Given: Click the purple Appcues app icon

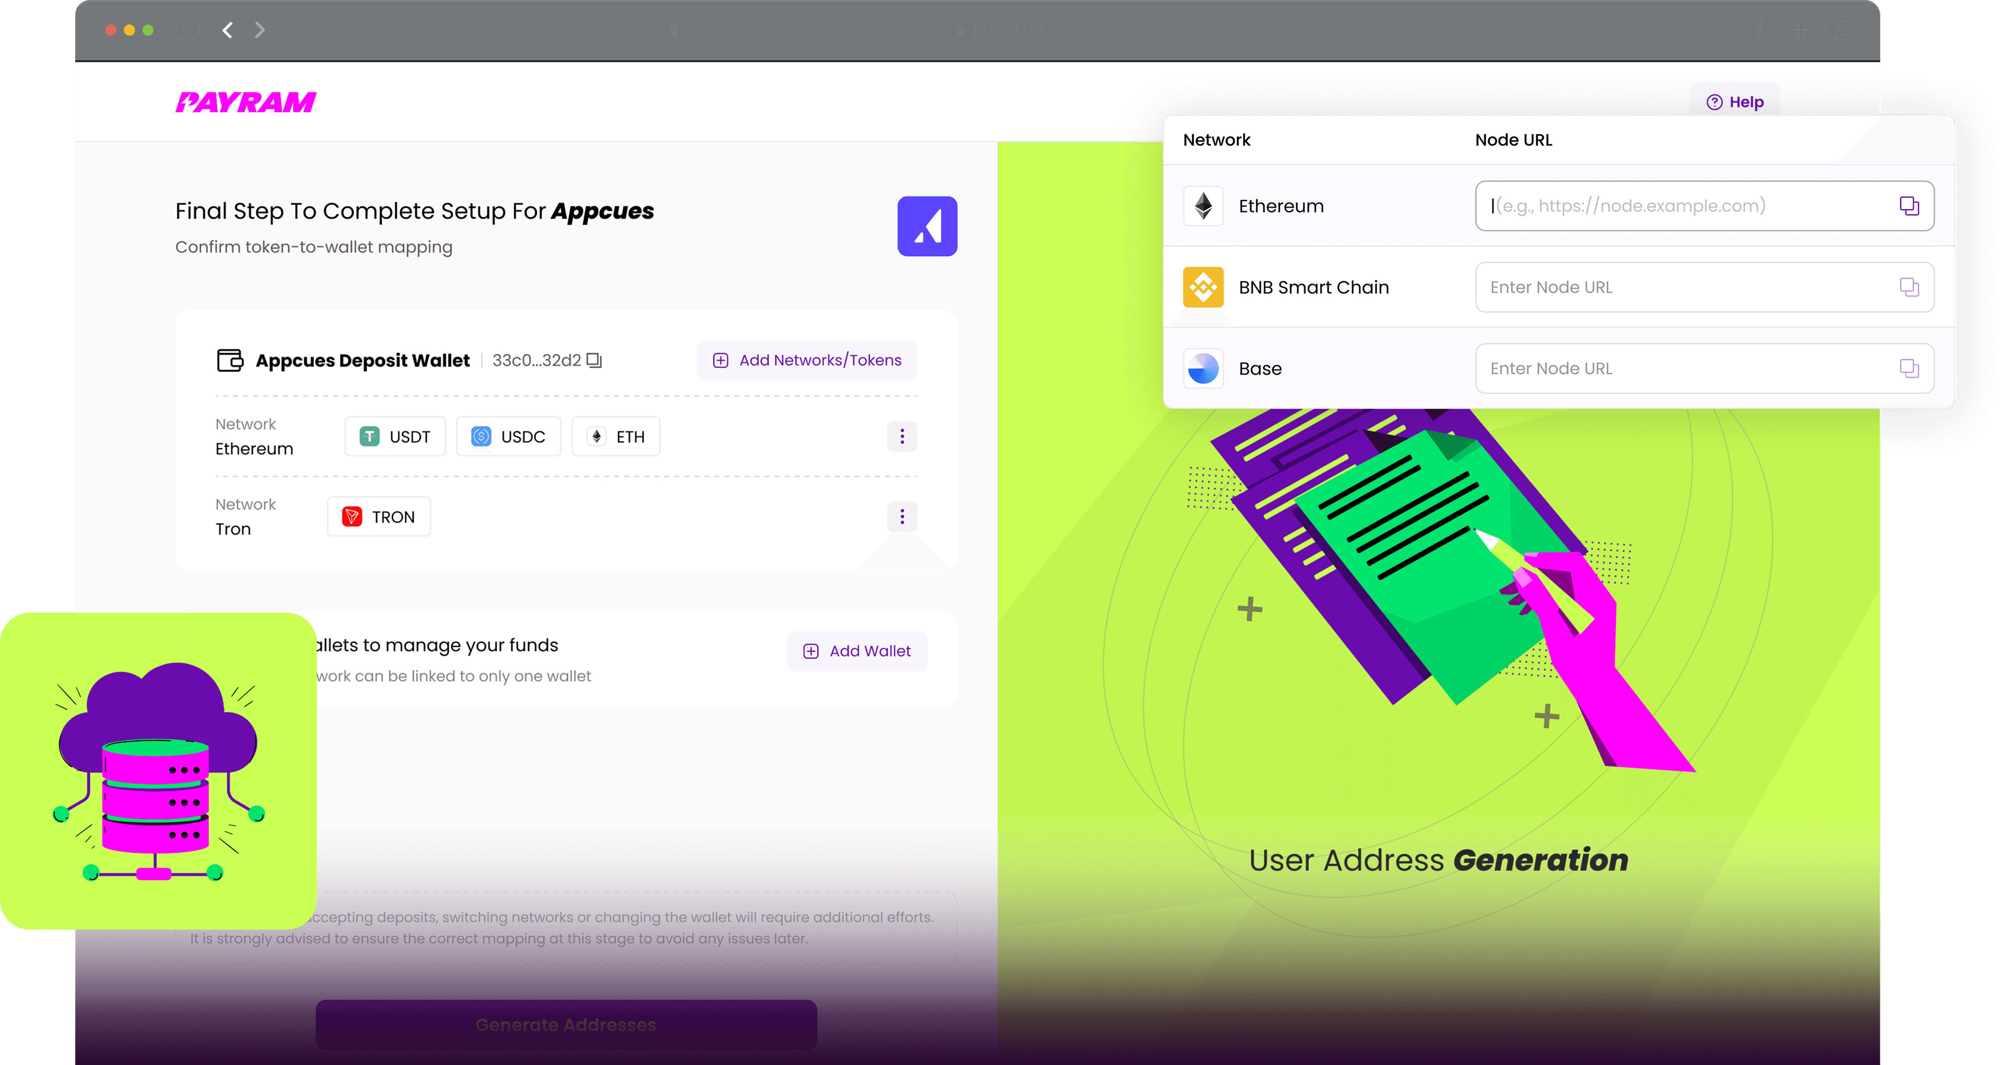Looking at the screenshot, I should click(x=928, y=225).
